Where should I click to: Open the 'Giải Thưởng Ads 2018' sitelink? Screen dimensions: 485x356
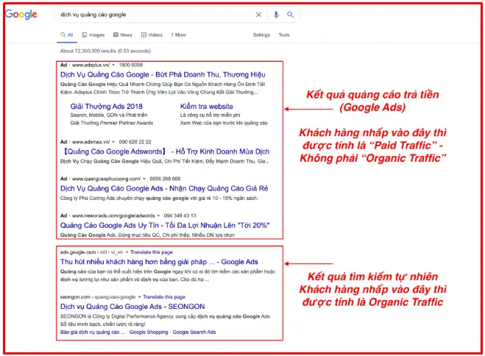[x=107, y=107]
